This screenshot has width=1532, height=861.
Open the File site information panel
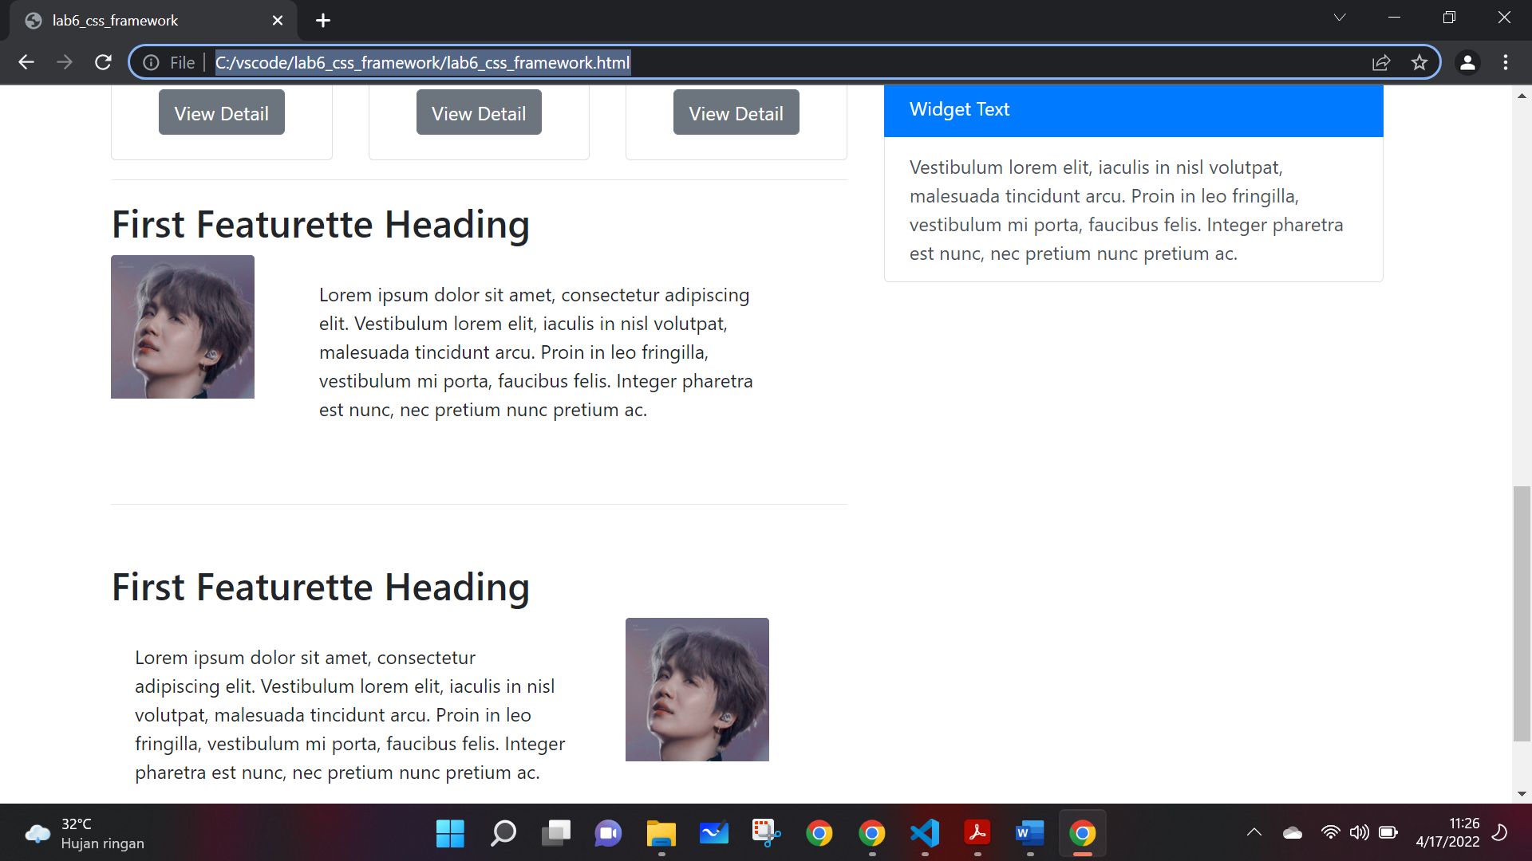[151, 62]
